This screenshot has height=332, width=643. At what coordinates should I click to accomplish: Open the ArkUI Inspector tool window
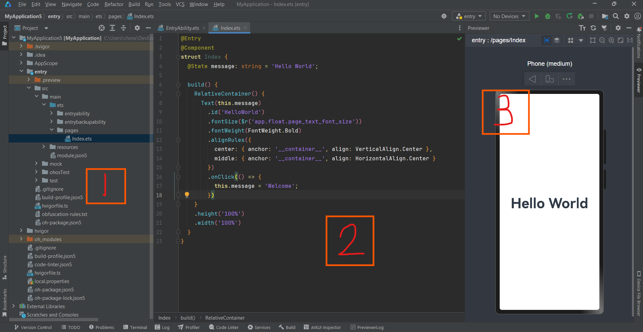click(322, 327)
